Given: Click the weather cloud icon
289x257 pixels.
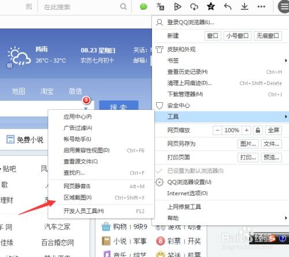Looking at the screenshot, I should pyautogui.click(x=18, y=56).
